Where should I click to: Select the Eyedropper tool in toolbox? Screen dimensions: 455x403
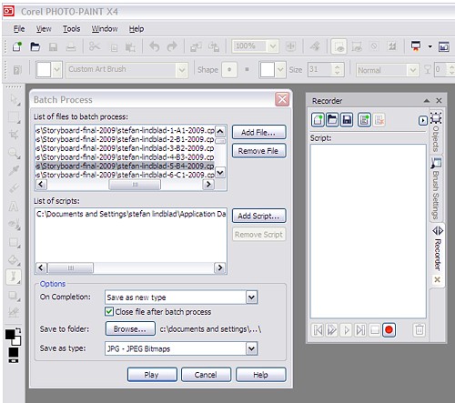pos(14,170)
